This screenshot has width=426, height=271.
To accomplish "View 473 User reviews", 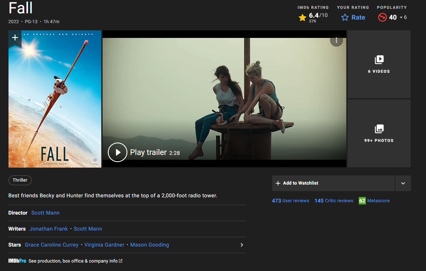I will (x=290, y=201).
